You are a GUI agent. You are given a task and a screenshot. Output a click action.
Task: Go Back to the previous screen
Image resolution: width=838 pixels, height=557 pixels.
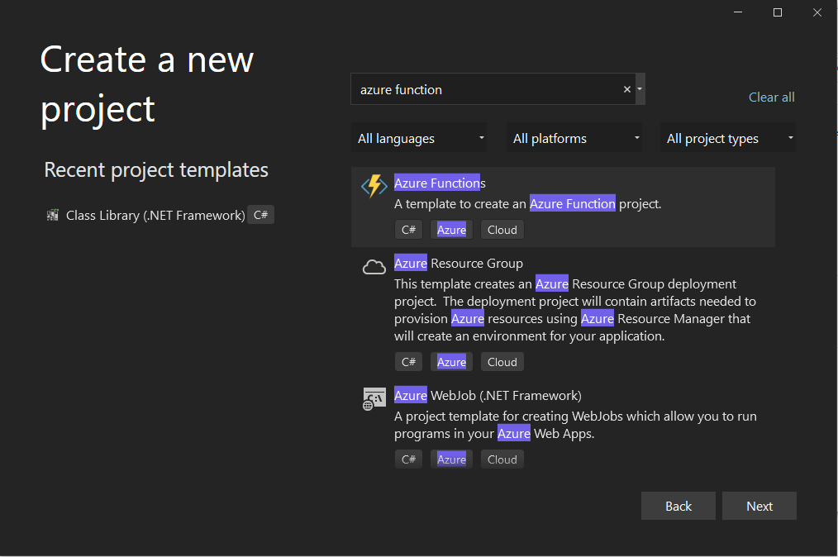[678, 506]
